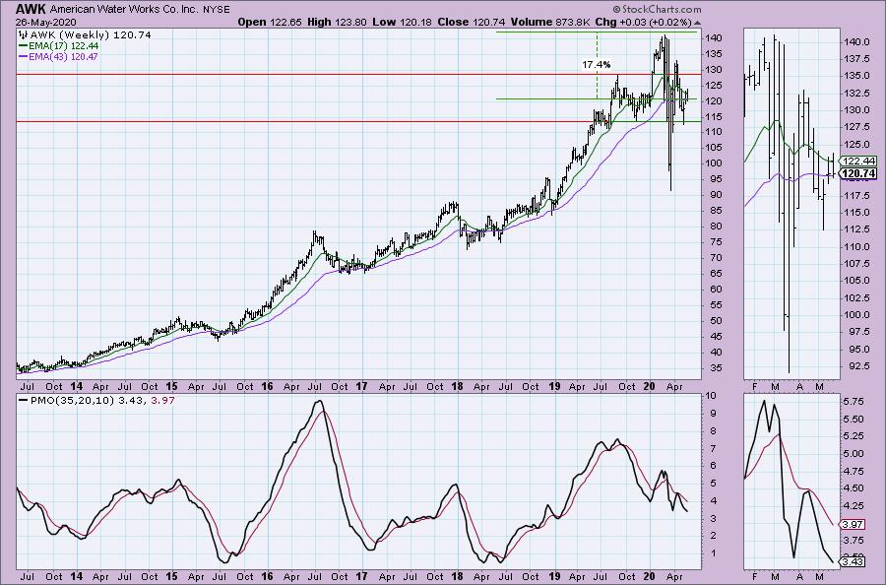Click the 140.0 label on zoom panel axis

856,41
